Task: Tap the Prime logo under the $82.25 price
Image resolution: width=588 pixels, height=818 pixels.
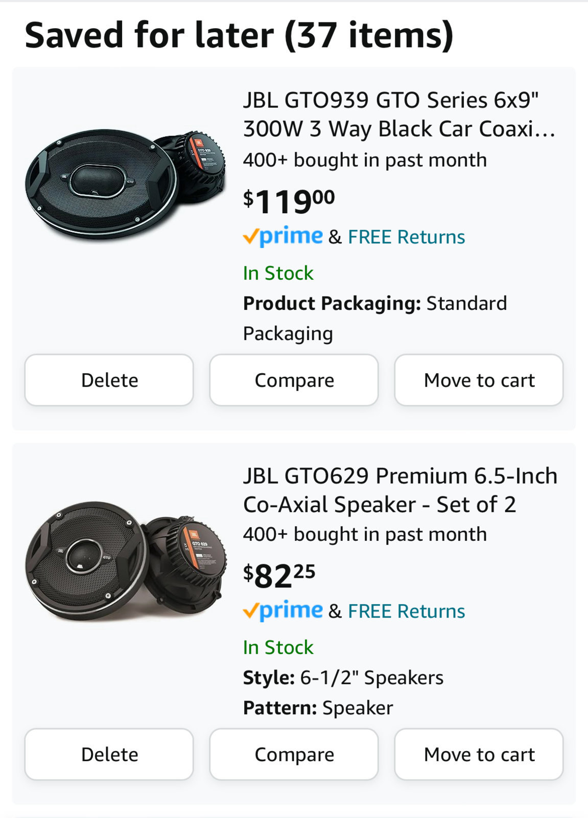Action: pos(283,611)
